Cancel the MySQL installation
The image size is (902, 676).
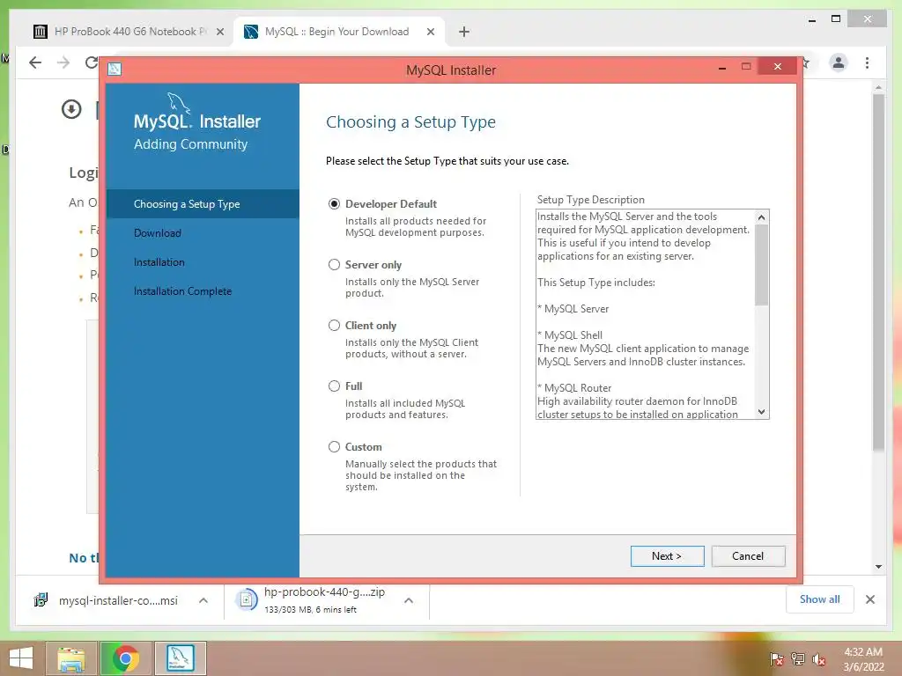[x=748, y=556]
